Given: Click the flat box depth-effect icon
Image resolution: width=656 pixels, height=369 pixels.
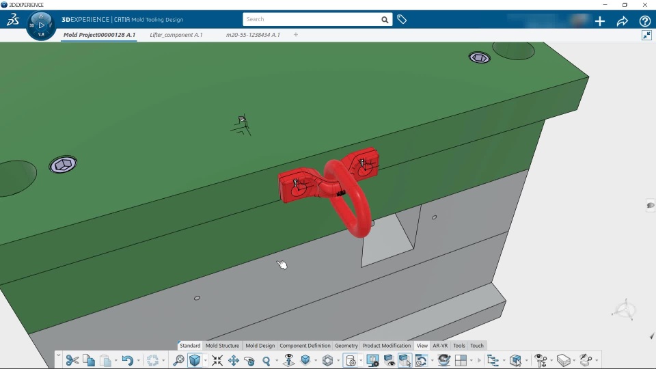Looking at the screenshot, I should pos(564,360).
